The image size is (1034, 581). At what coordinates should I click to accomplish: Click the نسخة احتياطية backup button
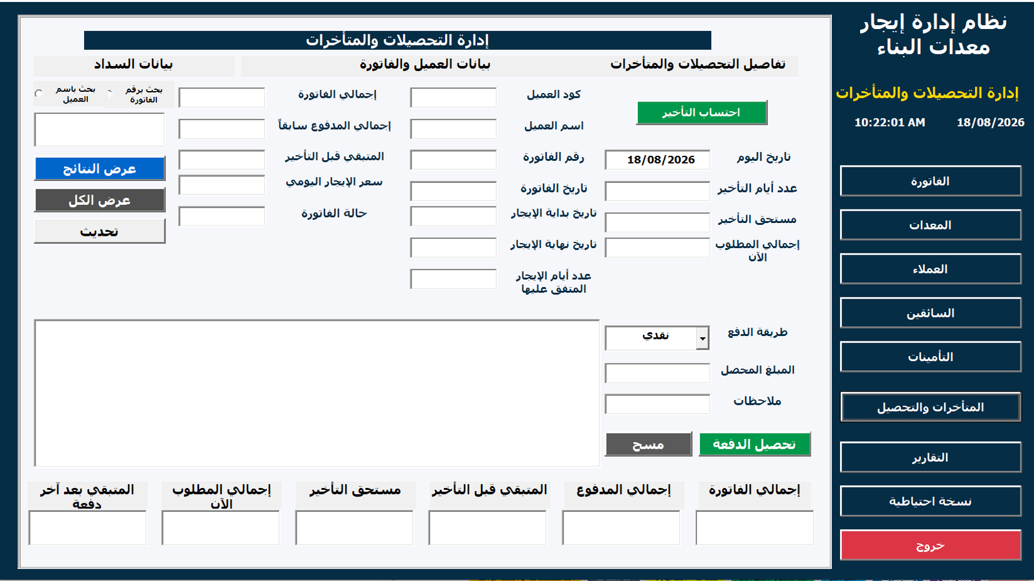tap(931, 501)
